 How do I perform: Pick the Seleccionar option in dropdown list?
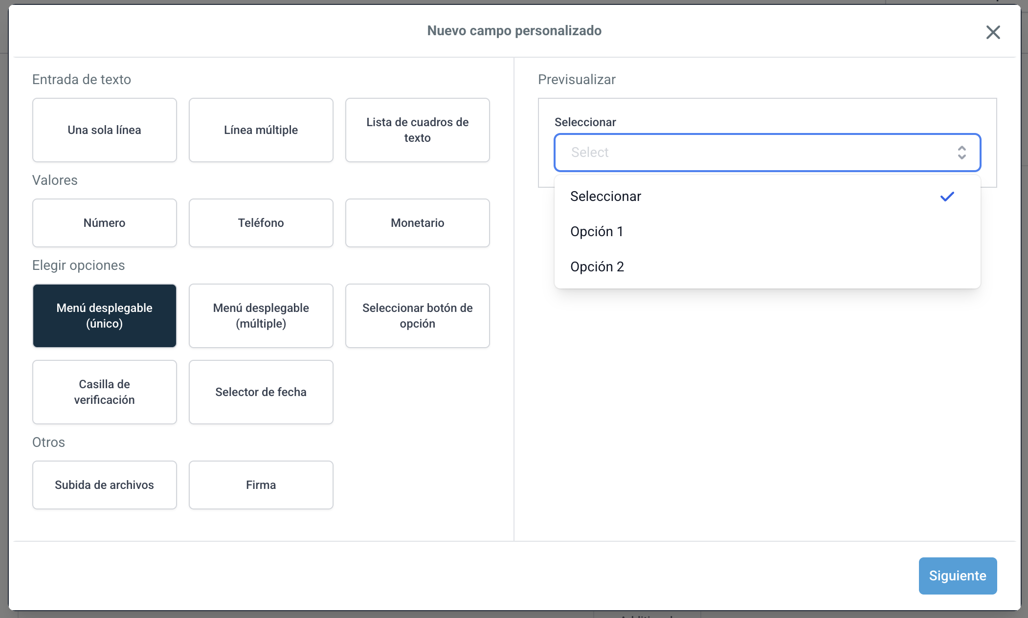pos(605,197)
